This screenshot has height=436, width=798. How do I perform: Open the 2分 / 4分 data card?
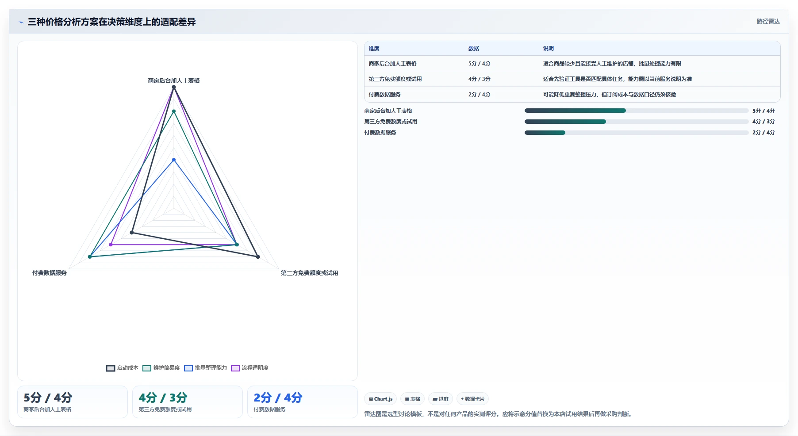[x=303, y=402]
